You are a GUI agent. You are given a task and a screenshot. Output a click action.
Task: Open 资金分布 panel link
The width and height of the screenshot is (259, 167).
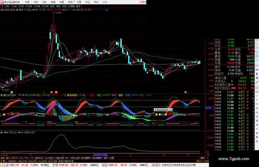click(23, 161)
